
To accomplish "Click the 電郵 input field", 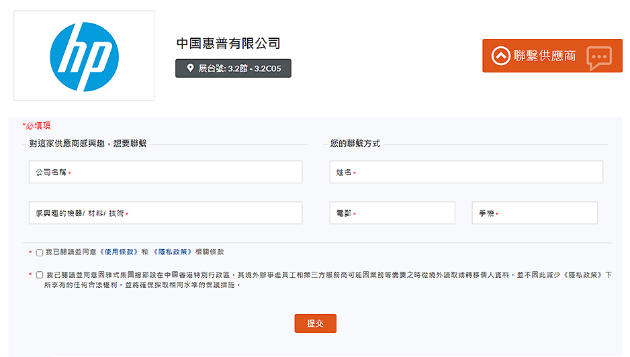I will [392, 213].
